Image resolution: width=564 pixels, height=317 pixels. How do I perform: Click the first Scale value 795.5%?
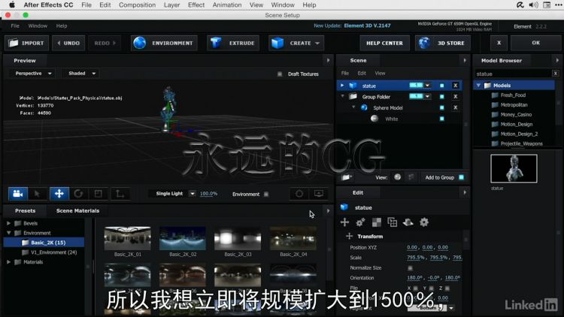click(416, 258)
